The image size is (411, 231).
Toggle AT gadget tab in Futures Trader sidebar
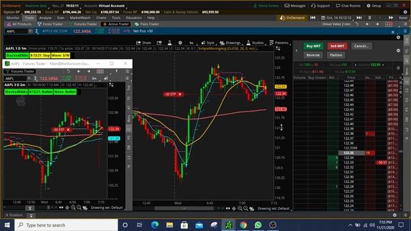point(128,108)
